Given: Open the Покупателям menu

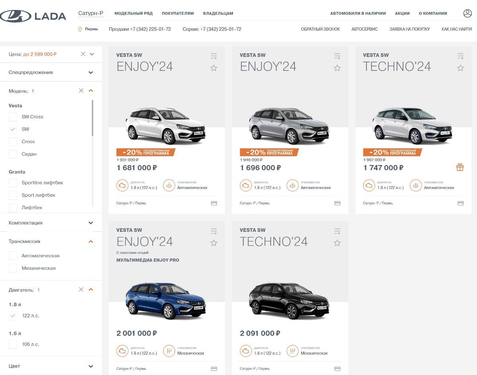Looking at the screenshot, I should coord(178,14).
